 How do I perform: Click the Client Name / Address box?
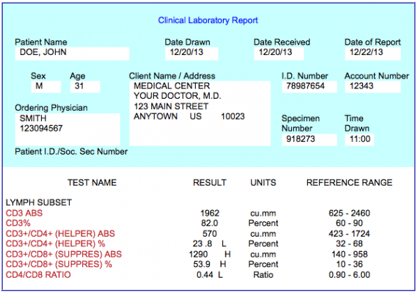[200, 113]
